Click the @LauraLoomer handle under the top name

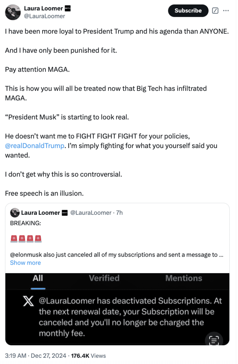click(x=44, y=16)
